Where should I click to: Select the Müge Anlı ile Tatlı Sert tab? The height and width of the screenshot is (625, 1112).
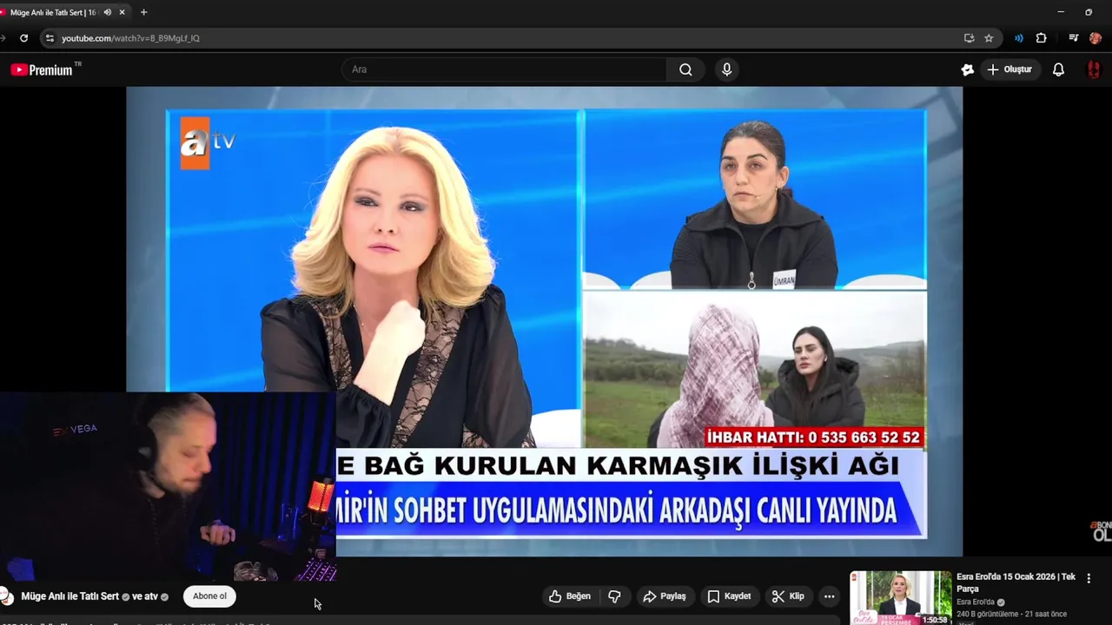52,12
